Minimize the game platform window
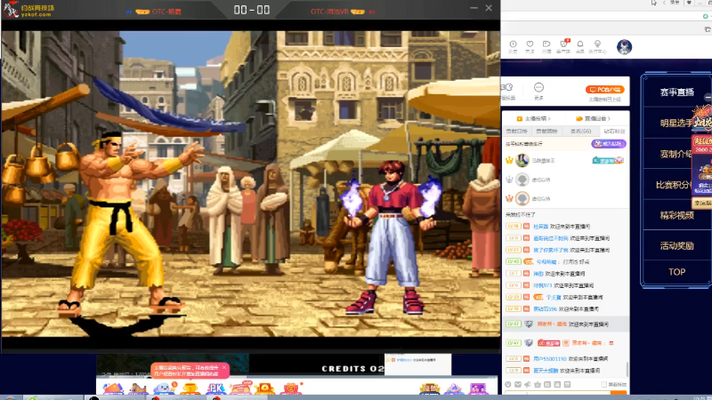Screen dimensions: 712x400 click(x=473, y=8)
